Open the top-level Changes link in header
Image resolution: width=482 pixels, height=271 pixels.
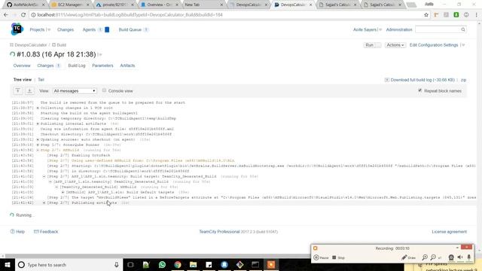point(66,29)
